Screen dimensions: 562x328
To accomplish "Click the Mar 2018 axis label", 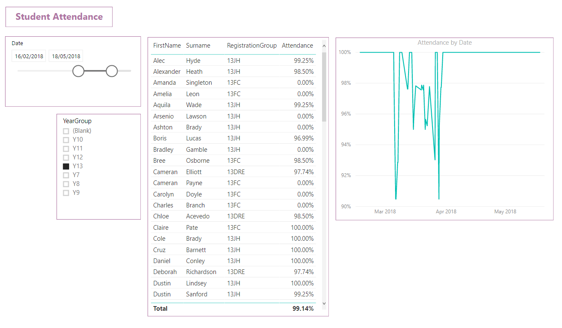I will click(385, 212).
